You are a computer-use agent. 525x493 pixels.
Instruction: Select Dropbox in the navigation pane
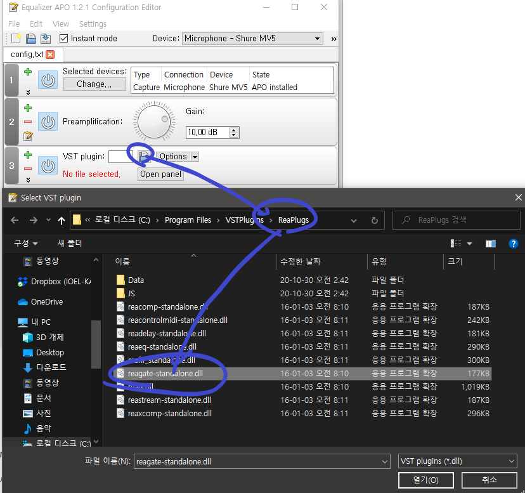(x=55, y=282)
